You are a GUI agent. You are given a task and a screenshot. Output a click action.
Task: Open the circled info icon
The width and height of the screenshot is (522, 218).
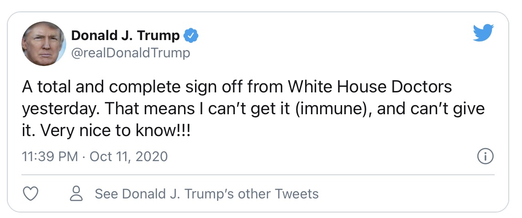(x=485, y=157)
